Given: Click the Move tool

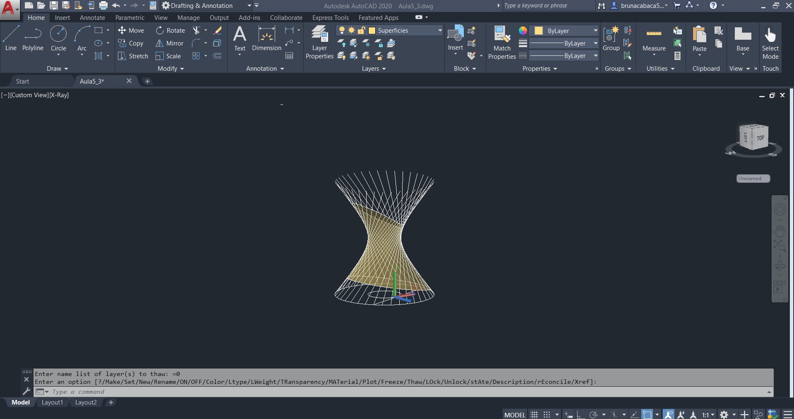Looking at the screenshot, I should (131, 30).
